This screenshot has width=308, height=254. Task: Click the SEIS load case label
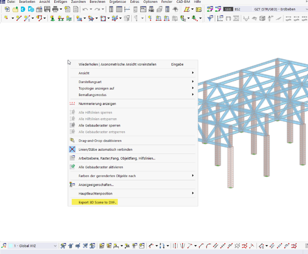click(228, 9)
